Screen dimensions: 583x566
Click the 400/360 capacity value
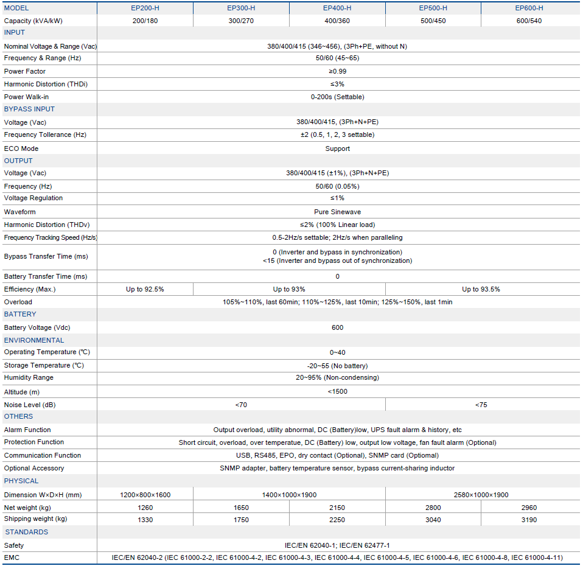(x=337, y=21)
